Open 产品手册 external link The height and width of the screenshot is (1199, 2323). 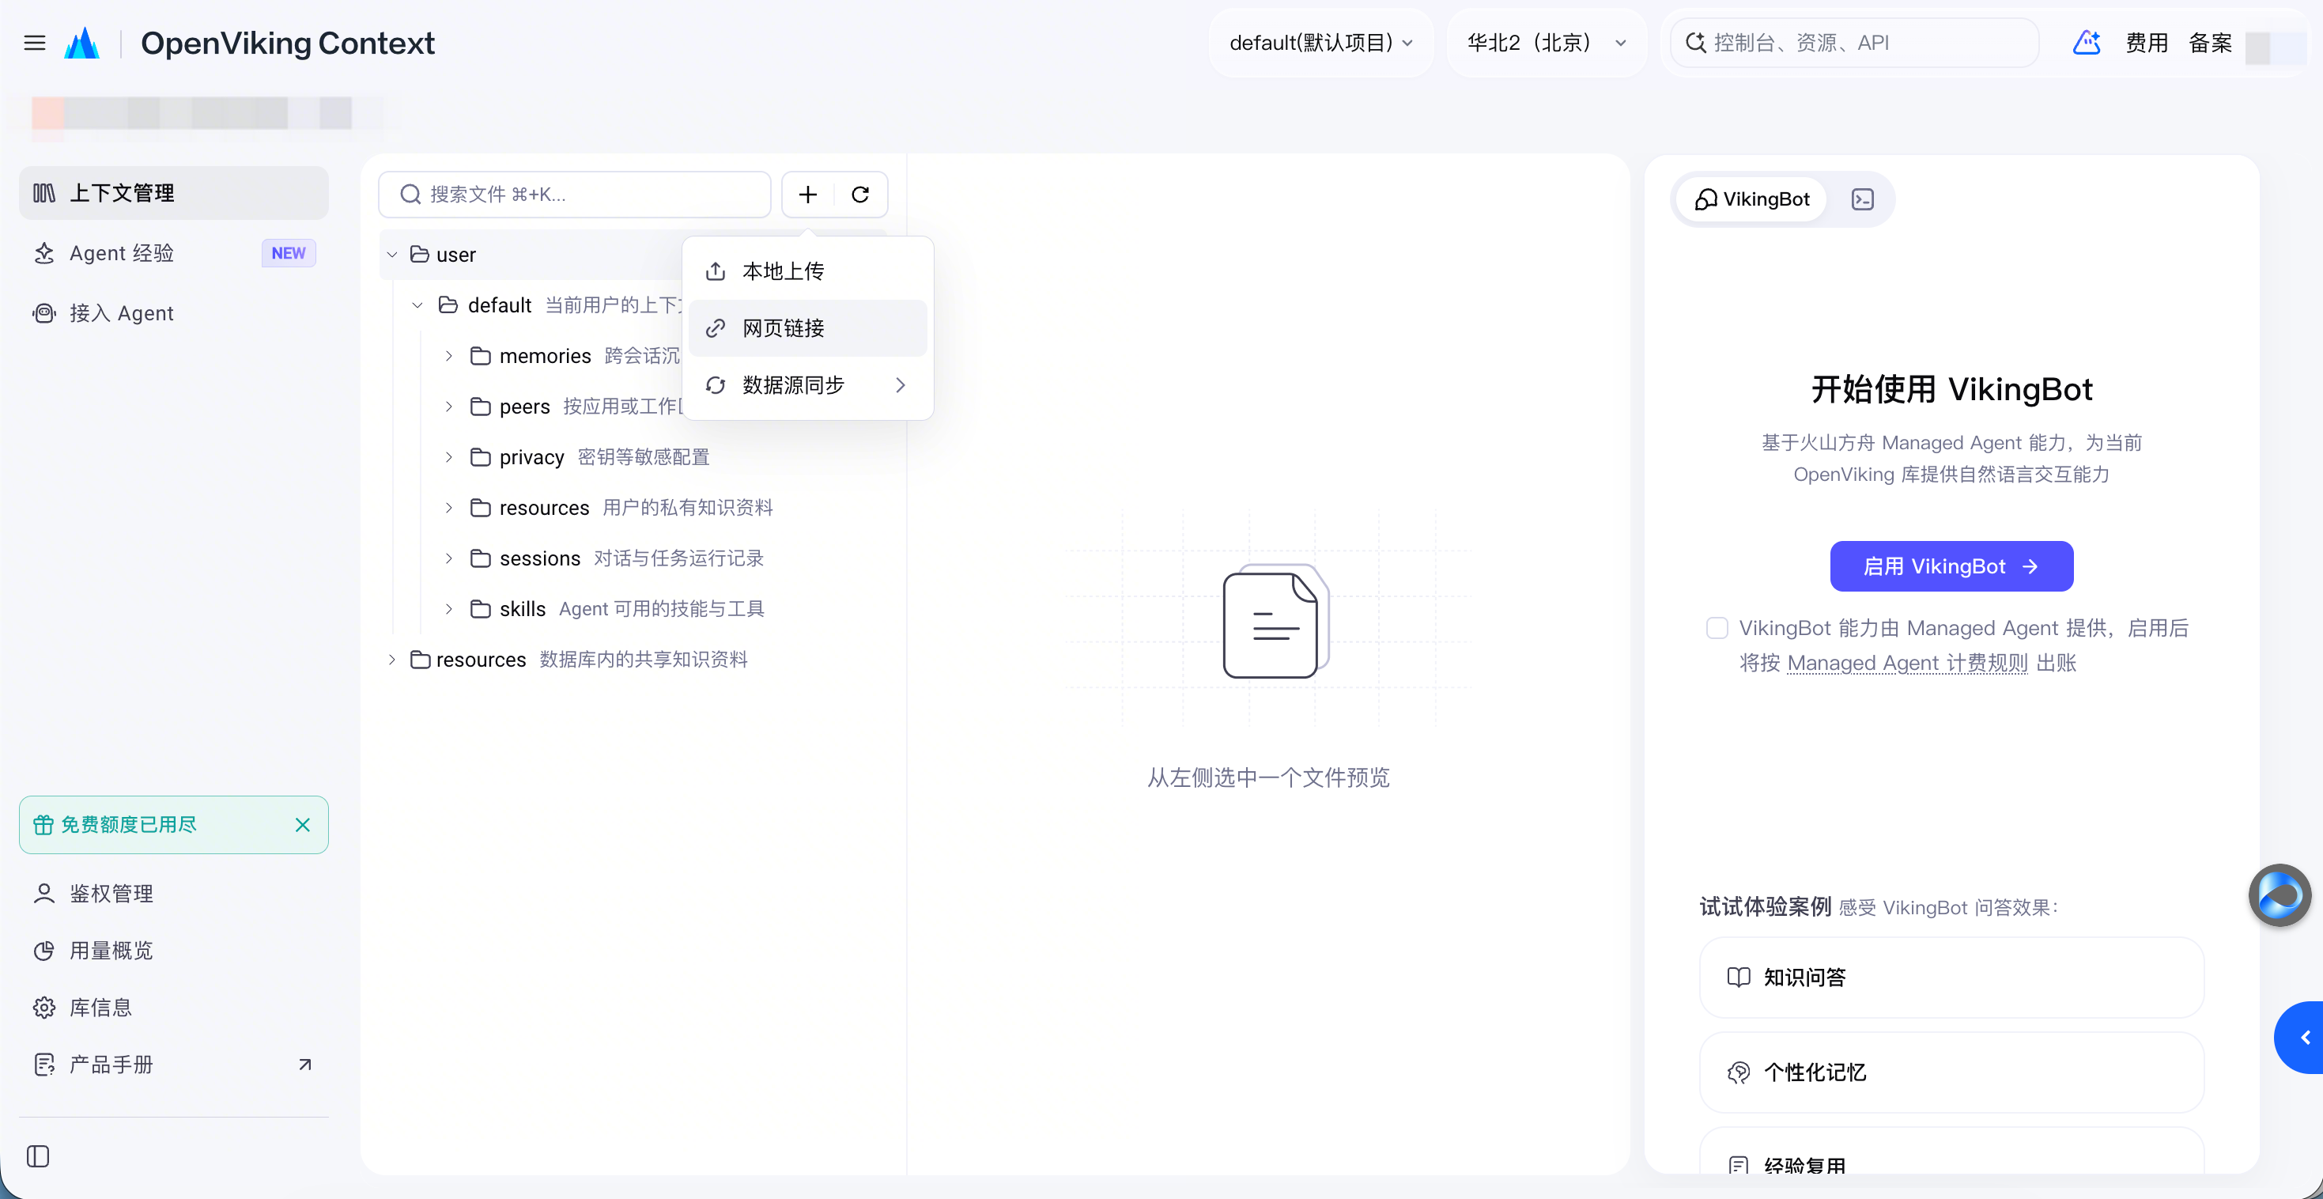coord(173,1065)
